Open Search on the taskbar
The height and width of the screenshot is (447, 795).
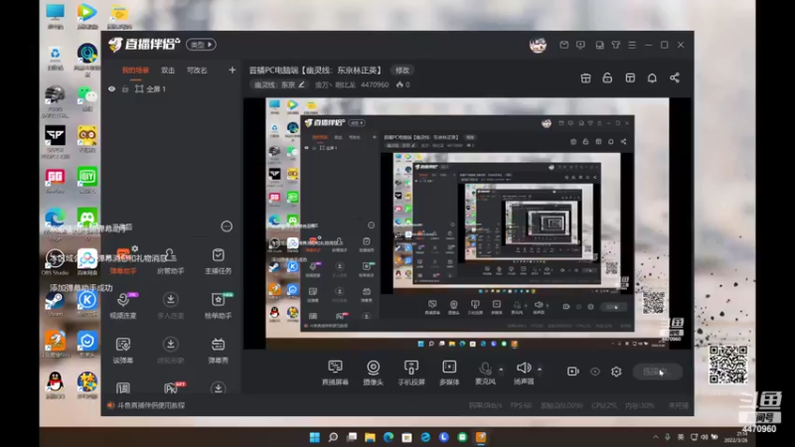tap(333, 437)
